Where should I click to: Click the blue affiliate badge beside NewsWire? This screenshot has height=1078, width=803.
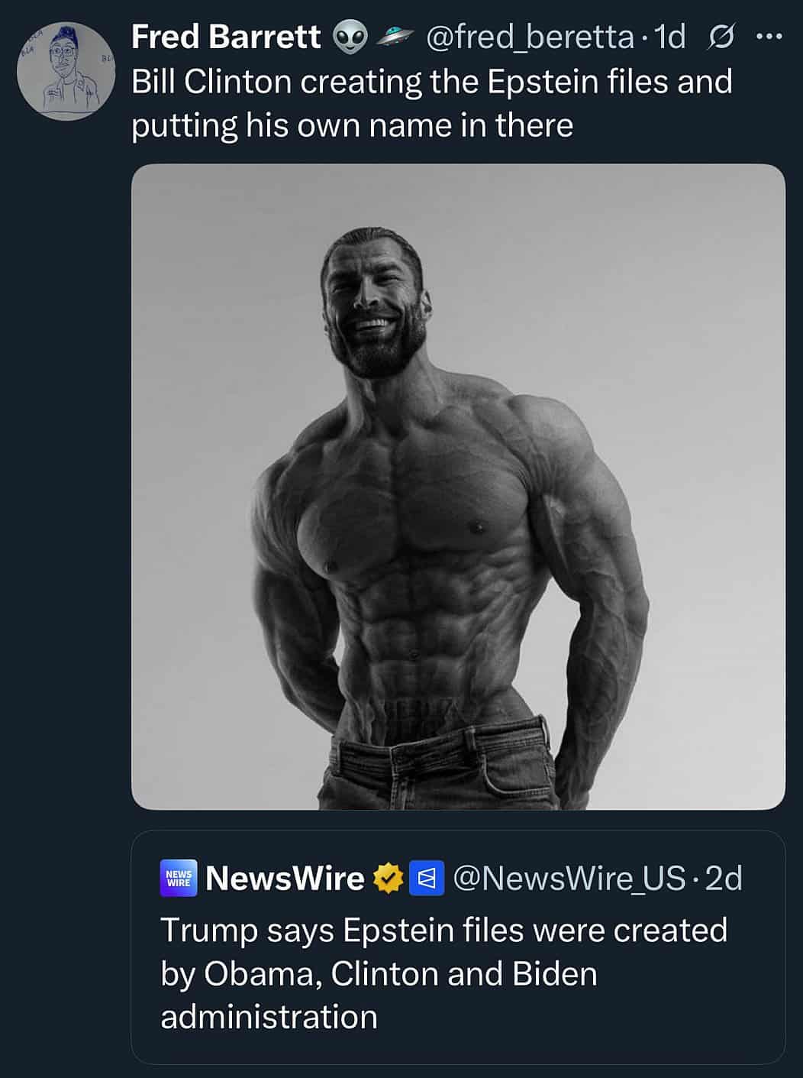tap(427, 879)
